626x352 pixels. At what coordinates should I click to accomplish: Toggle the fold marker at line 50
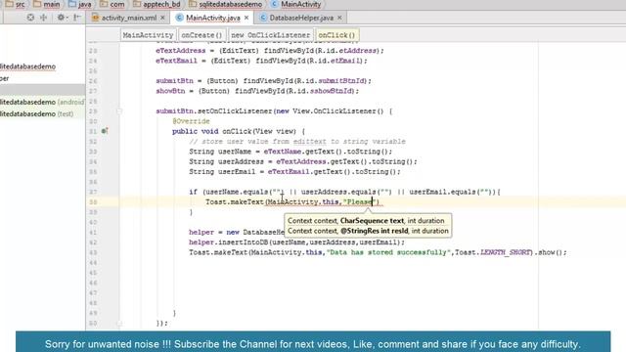click(x=119, y=323)
